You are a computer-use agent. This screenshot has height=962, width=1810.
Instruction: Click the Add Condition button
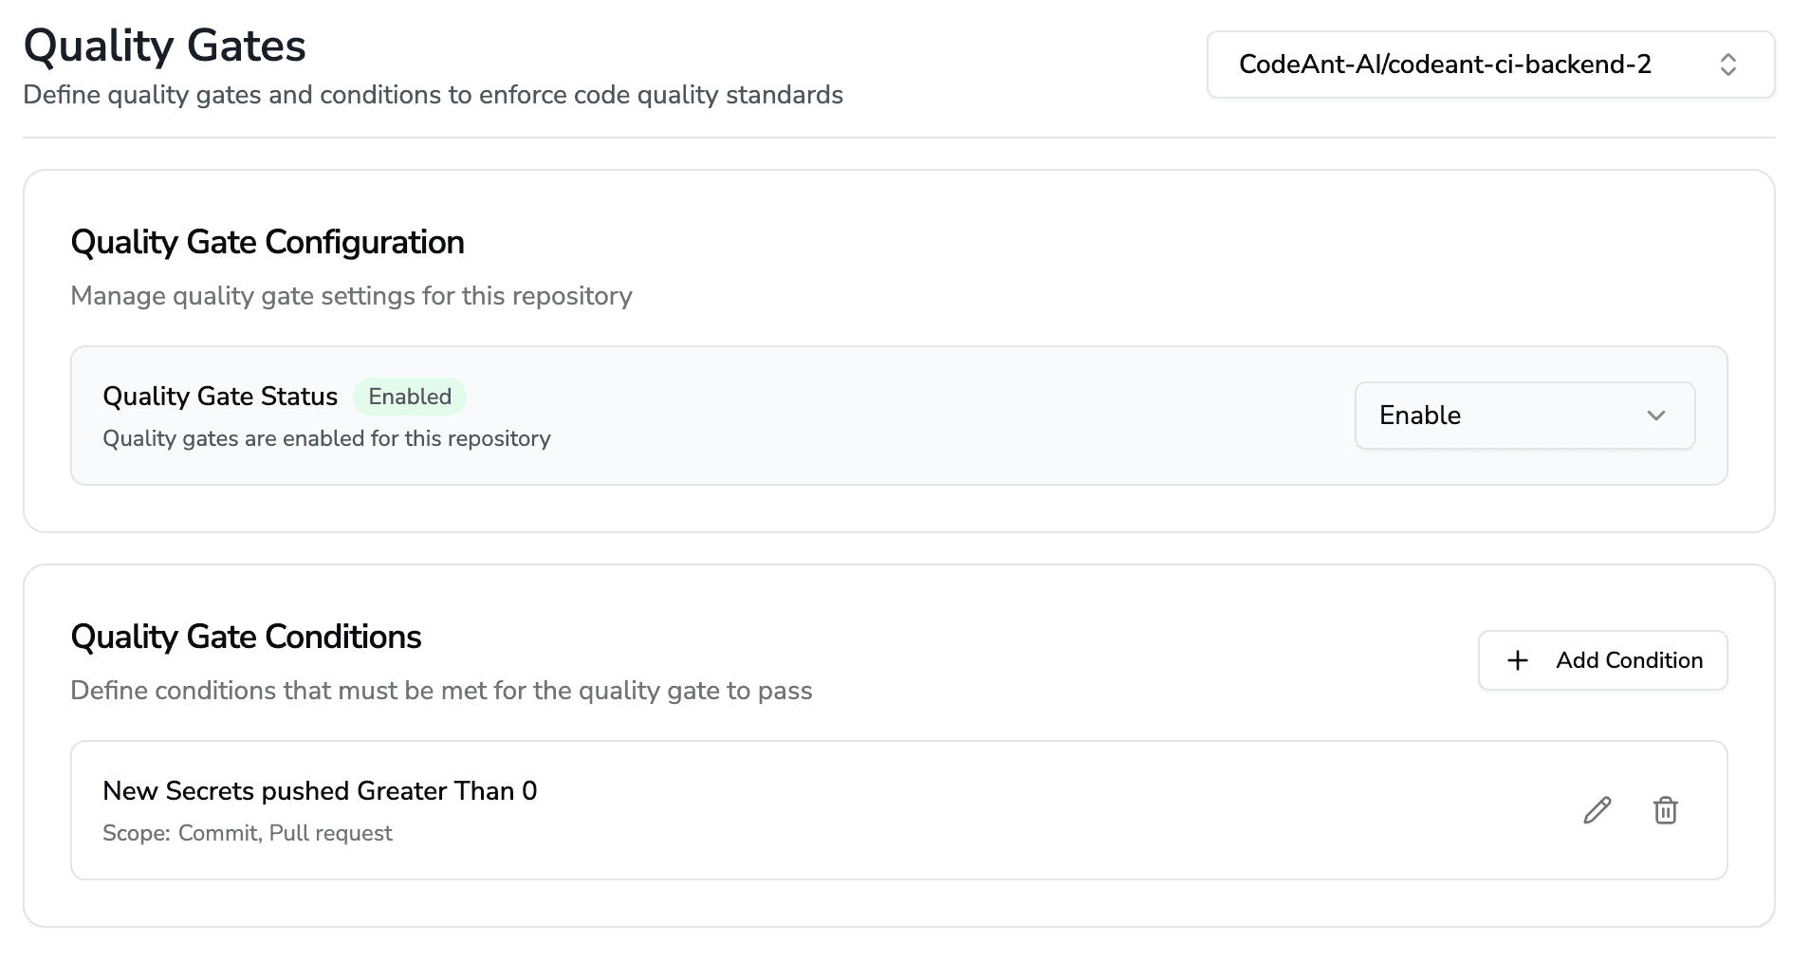point(1602,659)
